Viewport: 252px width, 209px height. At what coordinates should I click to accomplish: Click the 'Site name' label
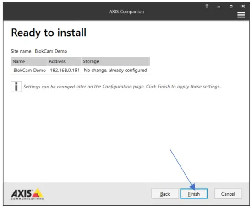[x=21, y=51]
